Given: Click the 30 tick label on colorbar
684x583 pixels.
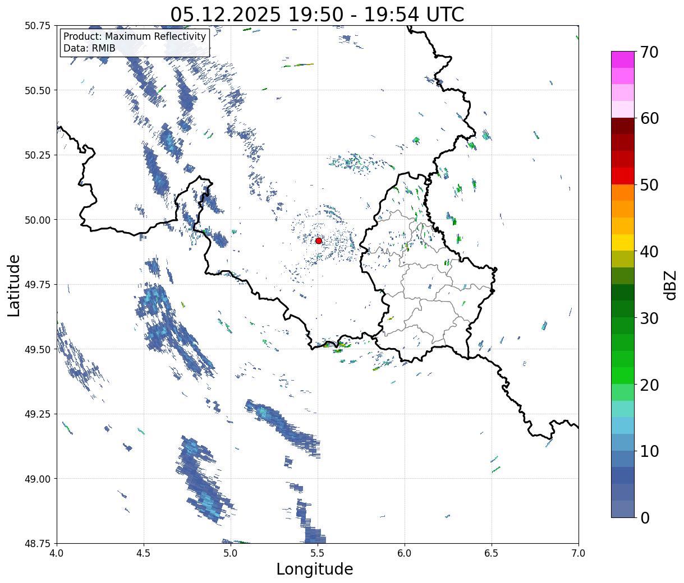Looking at the screenshot, I should pos(649,318).
